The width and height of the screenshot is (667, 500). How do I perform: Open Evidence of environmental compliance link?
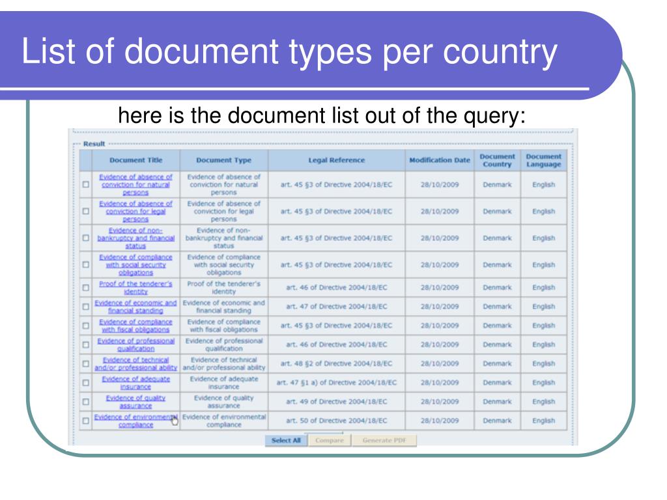[x=135, y=421]
